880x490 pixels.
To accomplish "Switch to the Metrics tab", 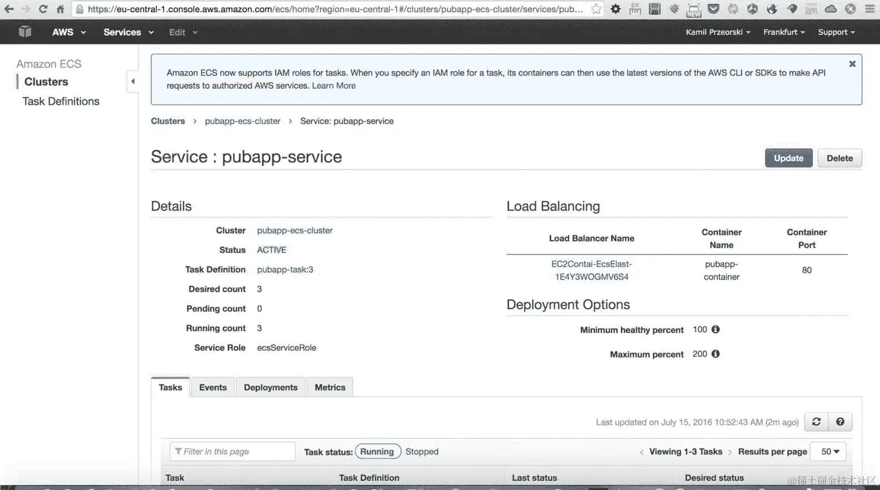I will click(x=330, y=387).
